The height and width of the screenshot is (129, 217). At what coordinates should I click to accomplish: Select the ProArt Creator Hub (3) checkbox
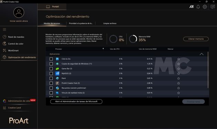[x=51, y=83]
